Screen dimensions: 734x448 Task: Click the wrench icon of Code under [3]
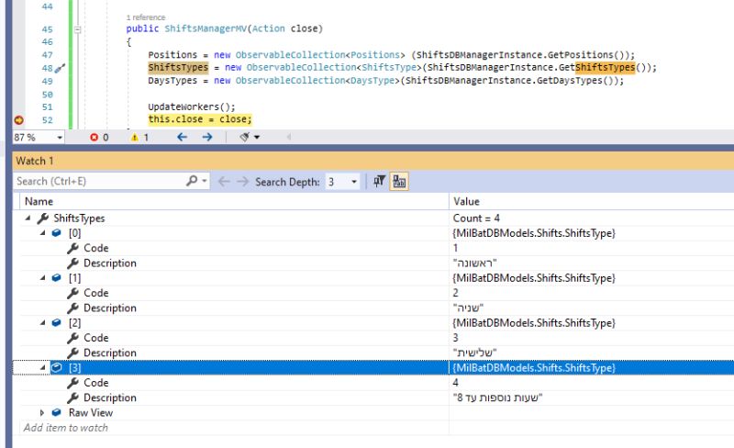click(72, 383)
